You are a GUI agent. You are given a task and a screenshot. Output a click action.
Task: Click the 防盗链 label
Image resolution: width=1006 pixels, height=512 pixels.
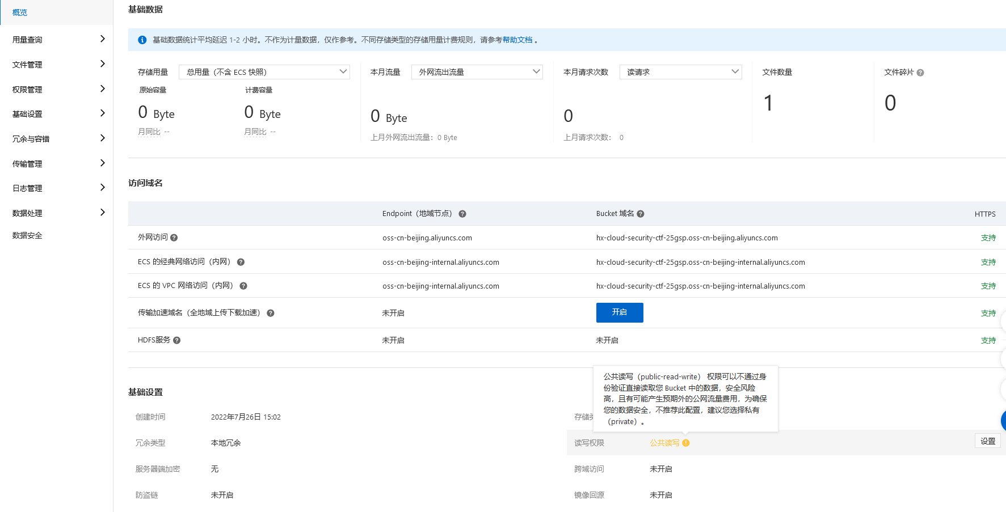146,495
